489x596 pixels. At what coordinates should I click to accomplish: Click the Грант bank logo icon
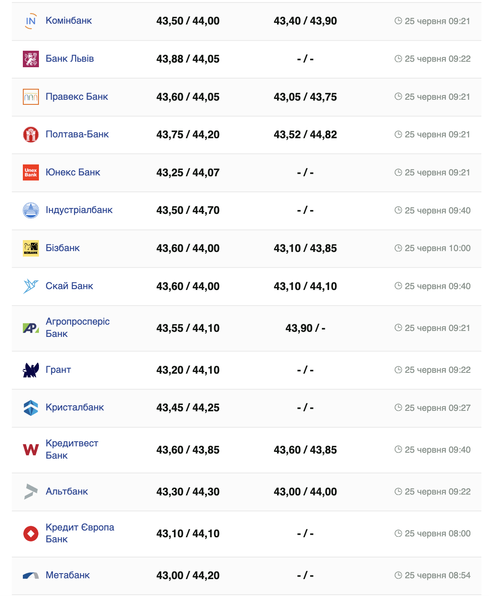coord(30,370)
